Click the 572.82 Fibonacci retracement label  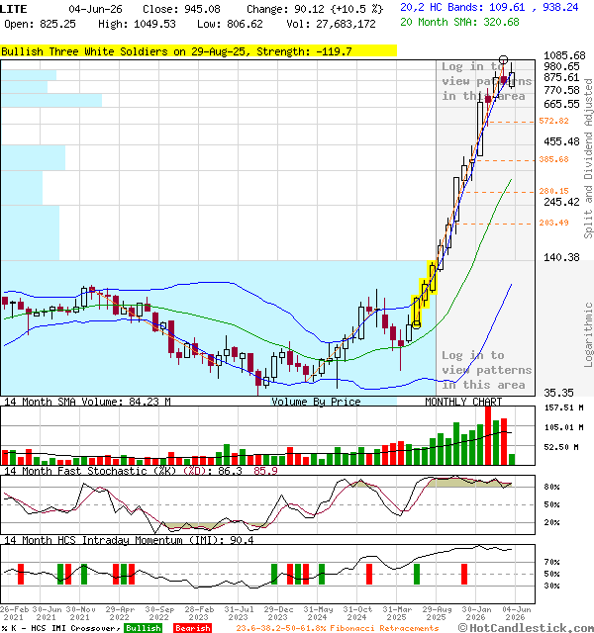[x=553, y=121]
